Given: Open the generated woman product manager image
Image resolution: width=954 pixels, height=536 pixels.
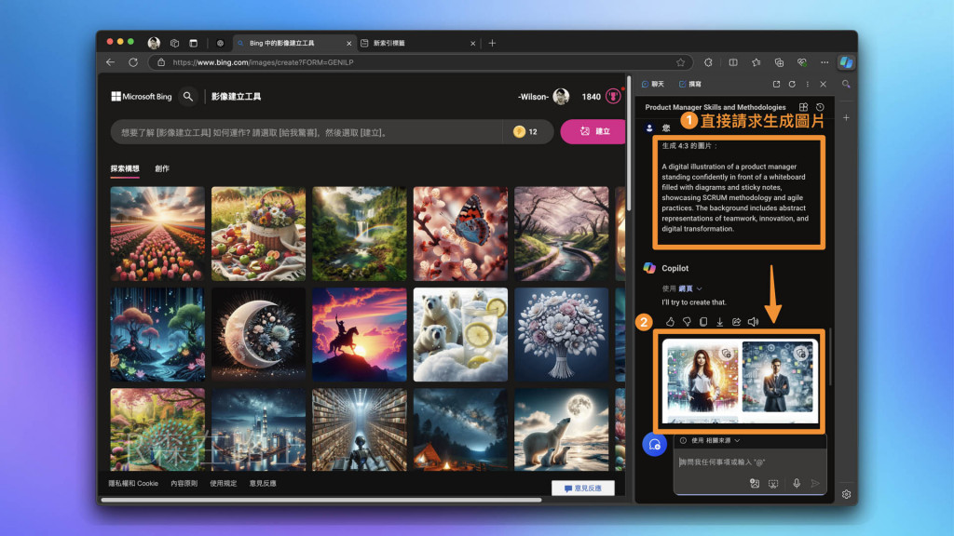Looking at the screenshot, I should click(x=702, y=376).
